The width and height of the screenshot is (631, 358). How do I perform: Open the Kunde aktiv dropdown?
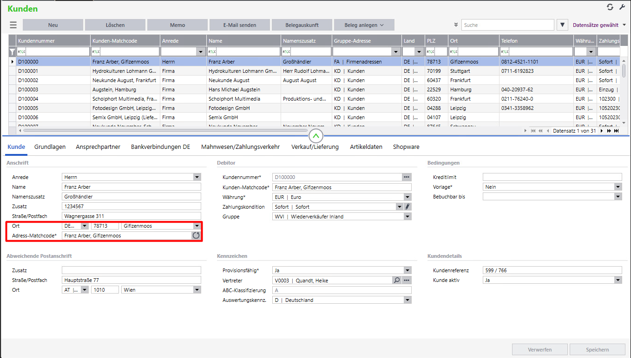[x=618, y=280]
